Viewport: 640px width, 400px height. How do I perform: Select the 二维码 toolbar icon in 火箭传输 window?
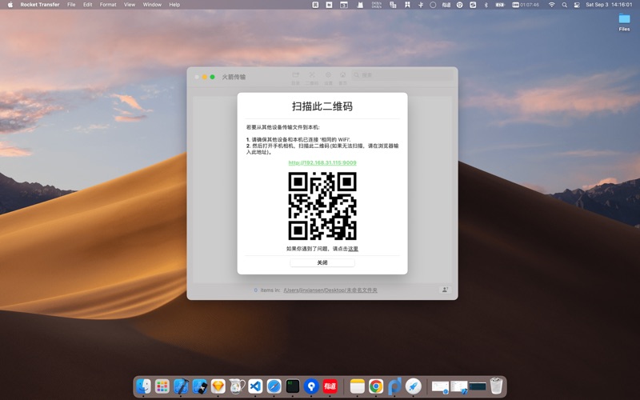point(312,78)
